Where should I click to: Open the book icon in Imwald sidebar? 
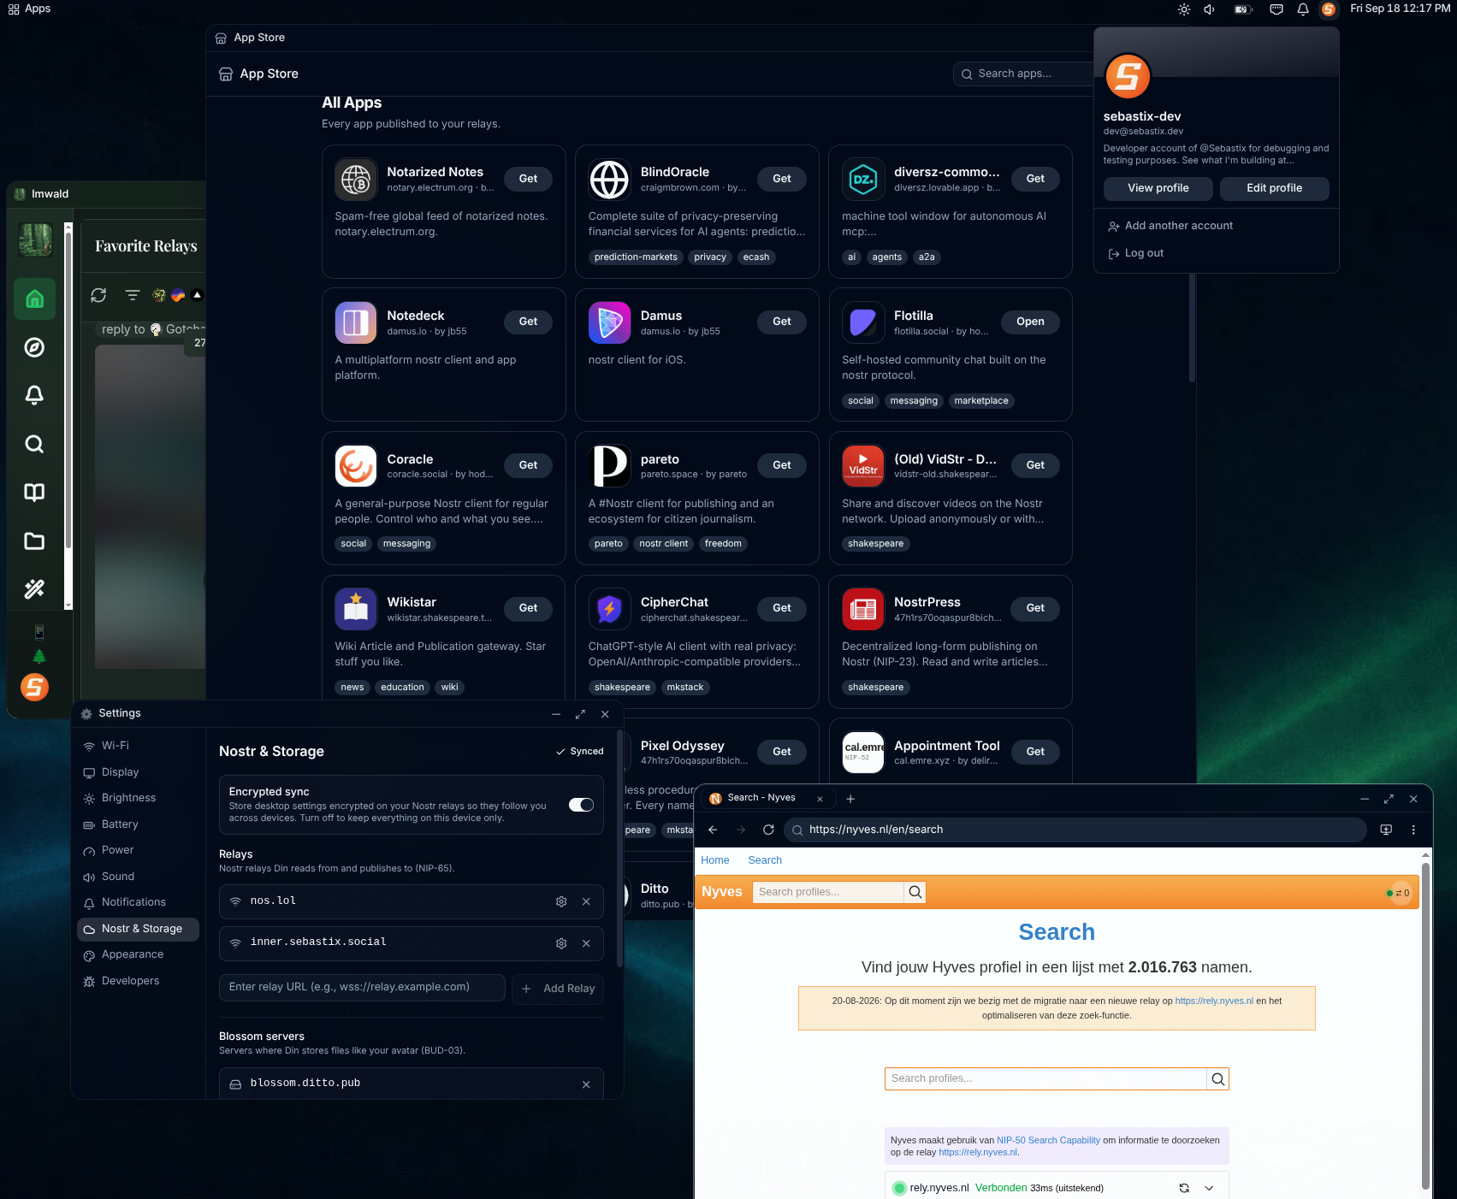point(34,493)
